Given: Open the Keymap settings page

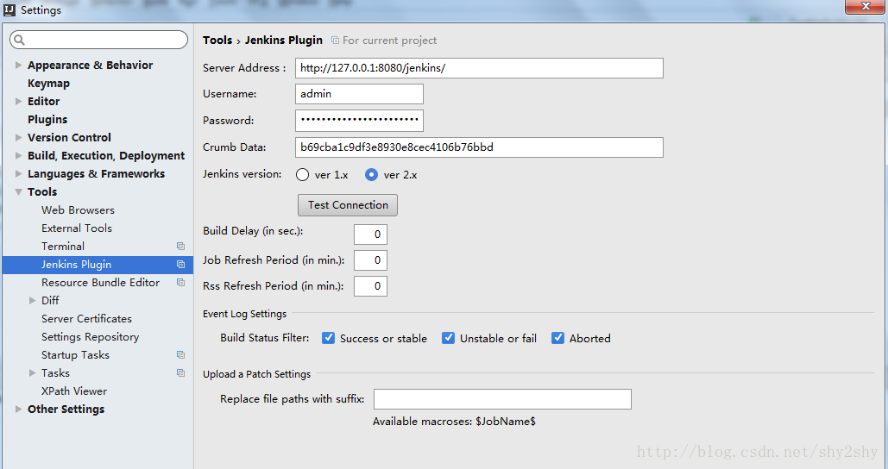Looking at the screenshot, I should pyautogui.click(x=48, y=83).
